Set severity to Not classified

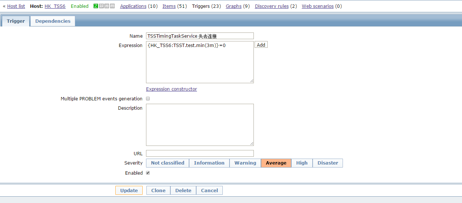coord(167,163)
